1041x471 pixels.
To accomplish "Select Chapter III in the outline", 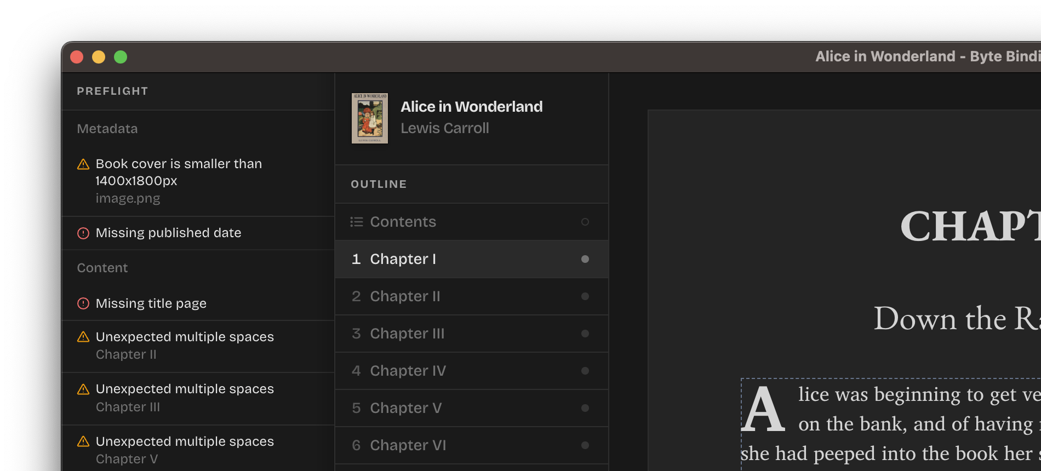I will tap(472, 334).
